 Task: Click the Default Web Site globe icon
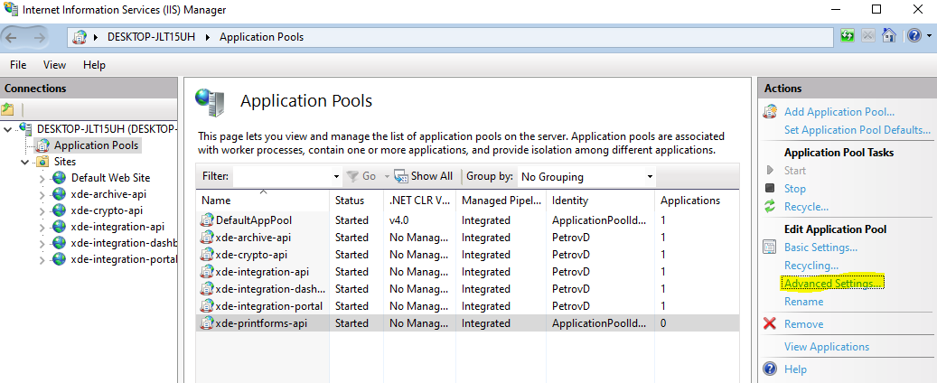[59, 177]
